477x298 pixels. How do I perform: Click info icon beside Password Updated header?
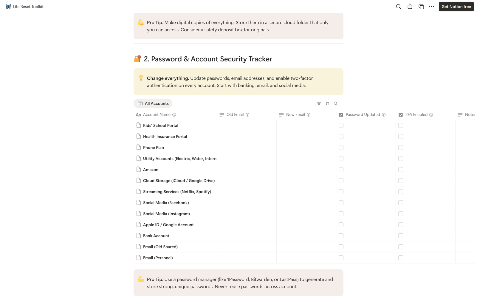(x=384, y=115)
